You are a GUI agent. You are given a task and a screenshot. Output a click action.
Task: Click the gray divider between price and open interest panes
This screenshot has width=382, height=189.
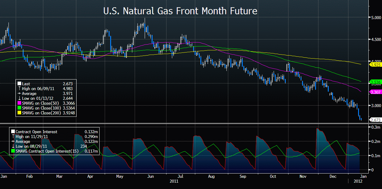(x=185, y=123)
